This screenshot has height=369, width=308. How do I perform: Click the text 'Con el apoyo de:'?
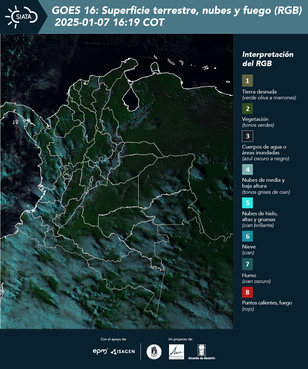(x=114, y=339)
